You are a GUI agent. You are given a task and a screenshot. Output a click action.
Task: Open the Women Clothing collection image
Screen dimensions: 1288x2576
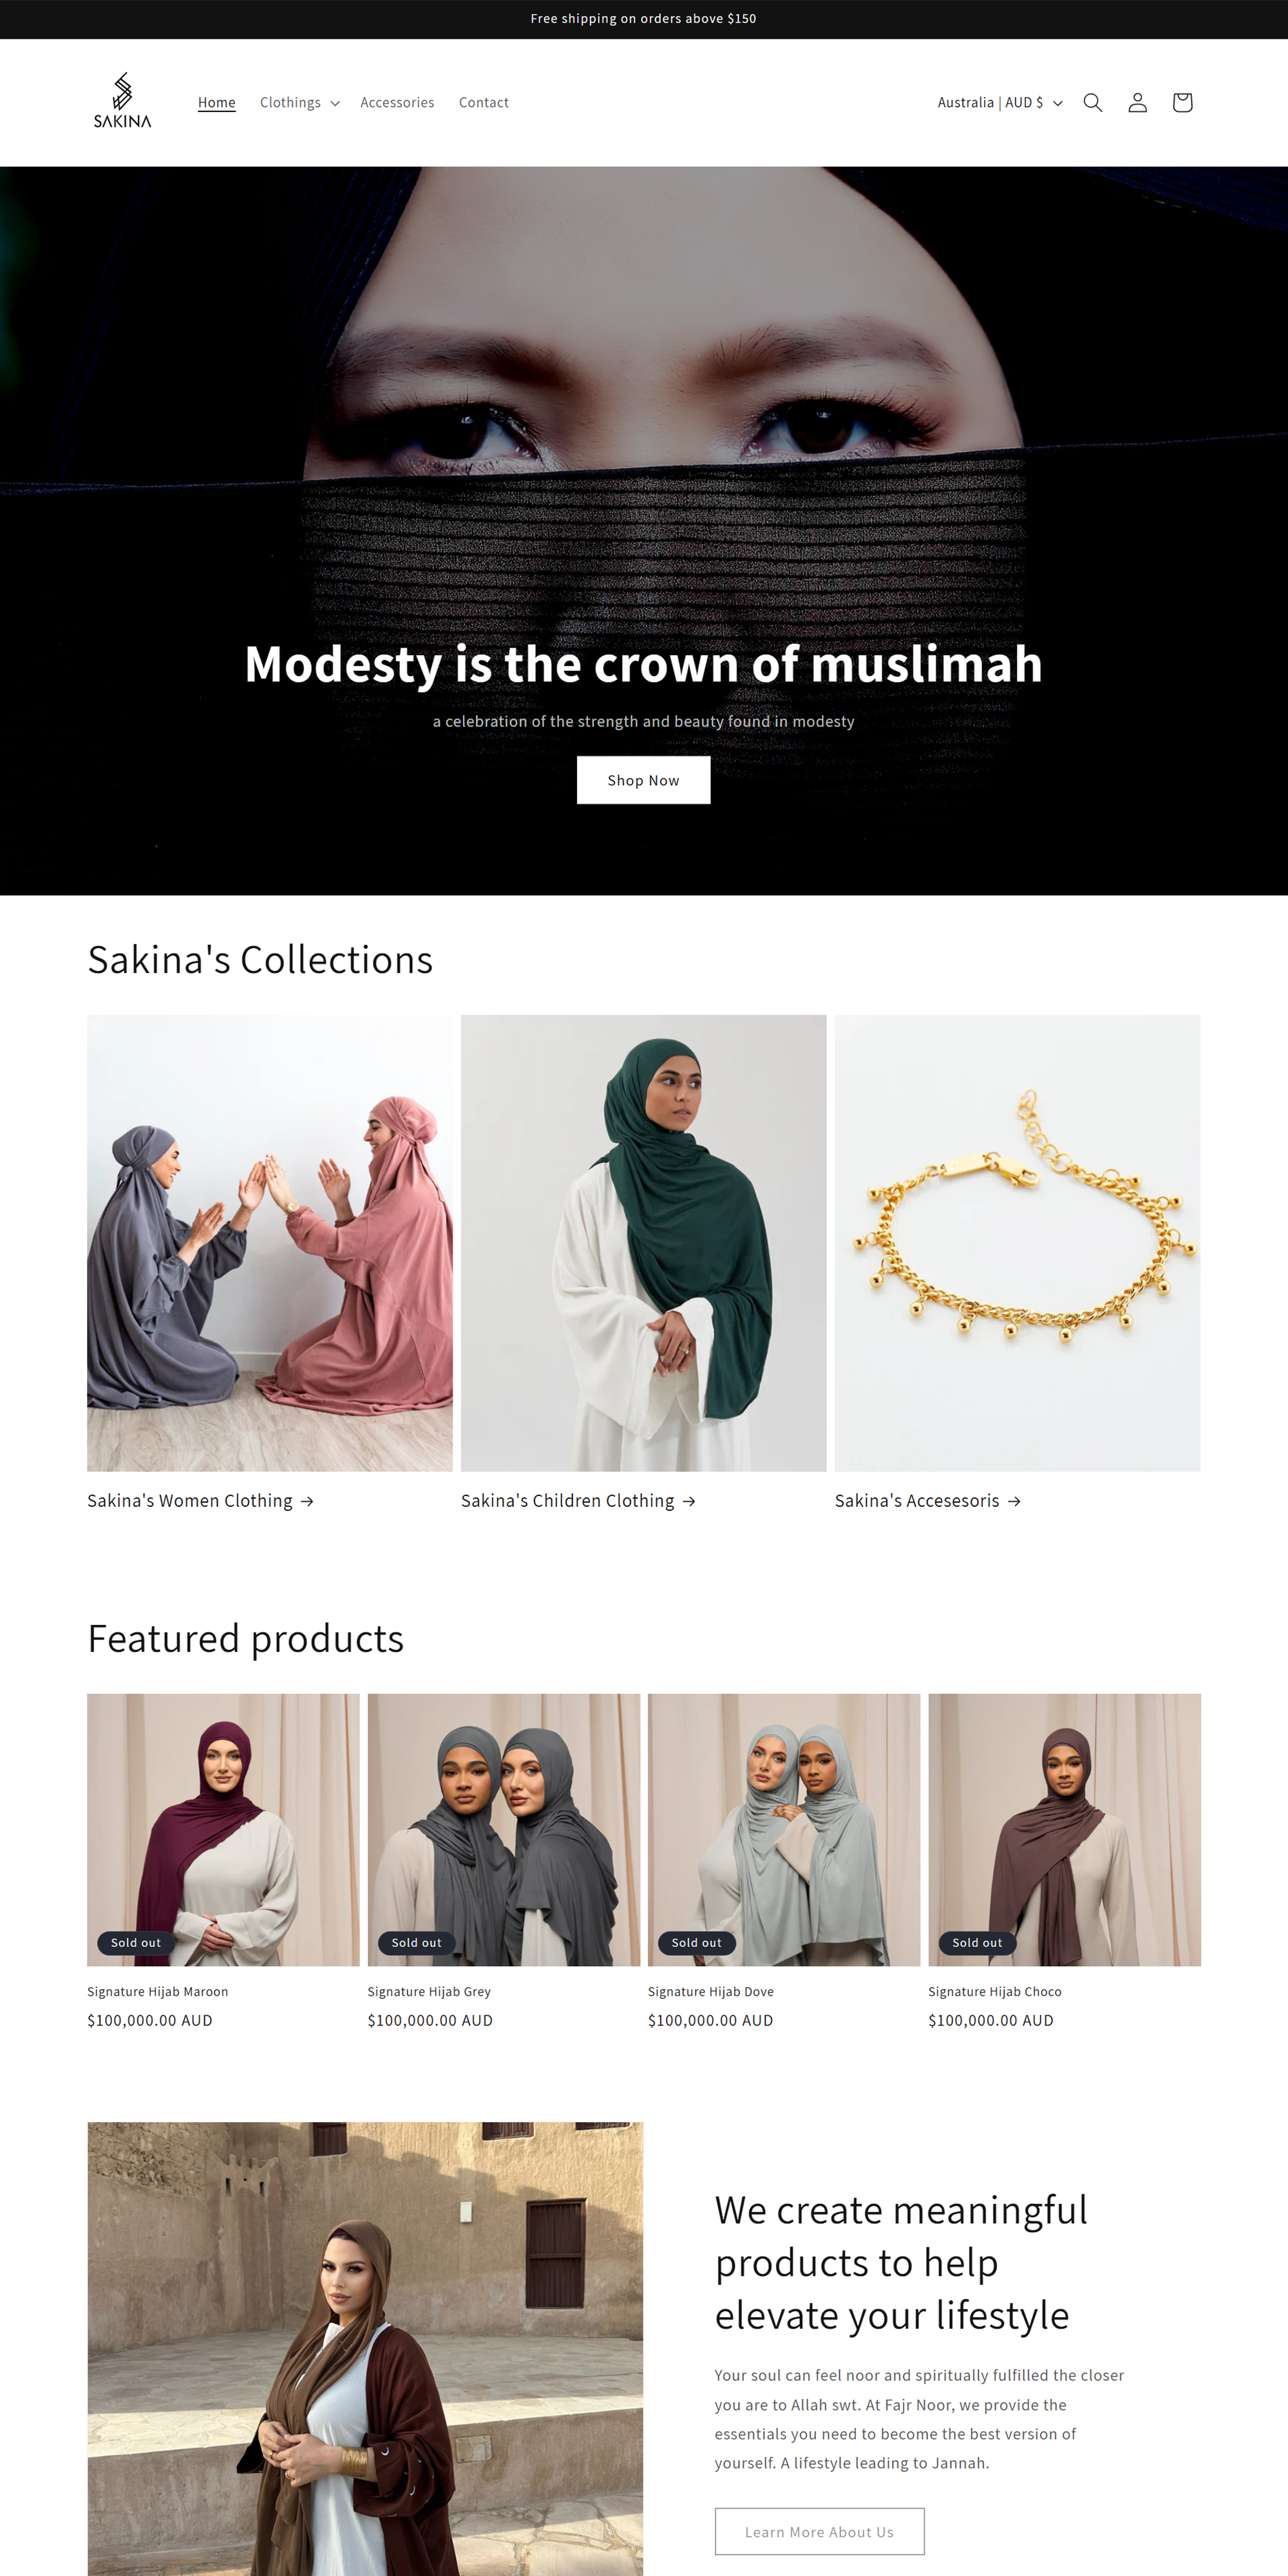(269, 1242)
